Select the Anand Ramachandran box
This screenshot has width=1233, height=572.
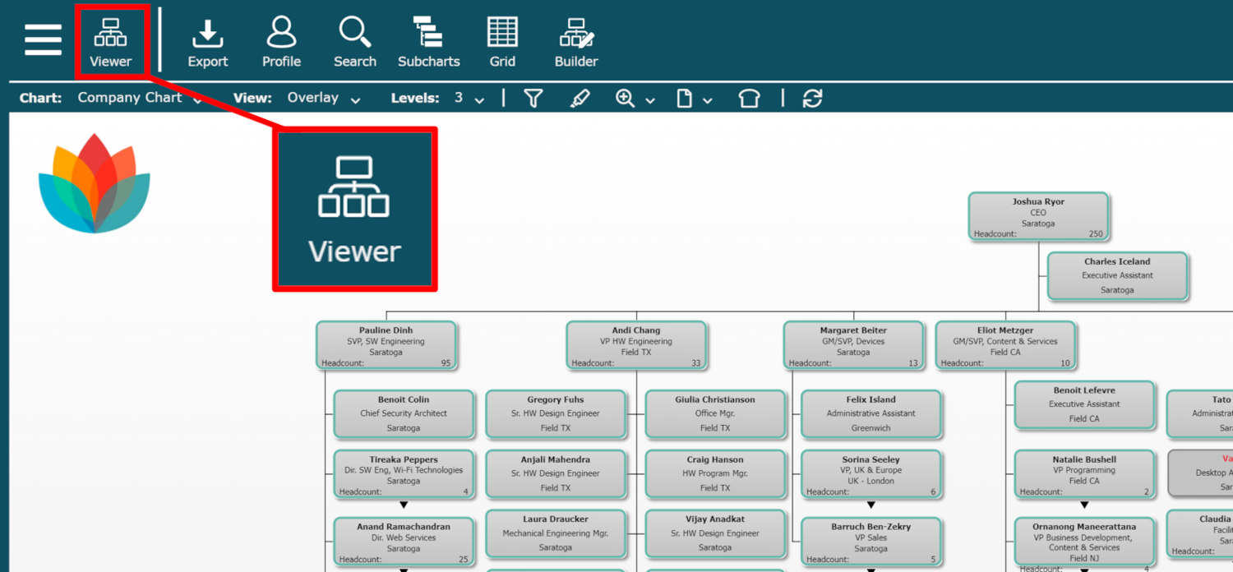[x=404, y=542]
